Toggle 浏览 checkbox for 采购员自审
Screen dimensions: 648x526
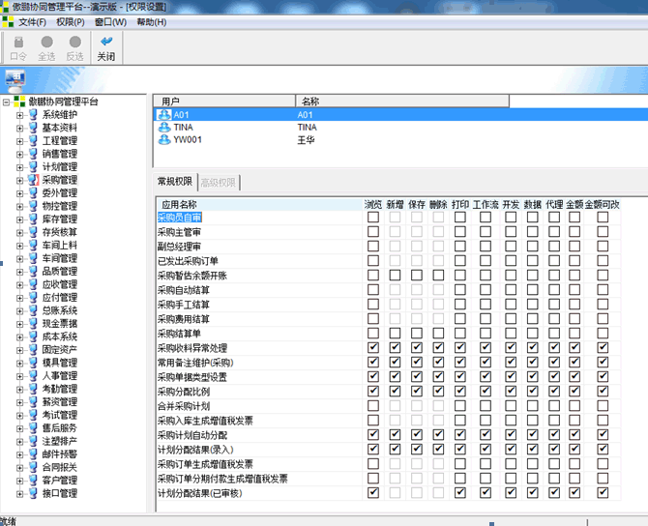coord(373,218)
